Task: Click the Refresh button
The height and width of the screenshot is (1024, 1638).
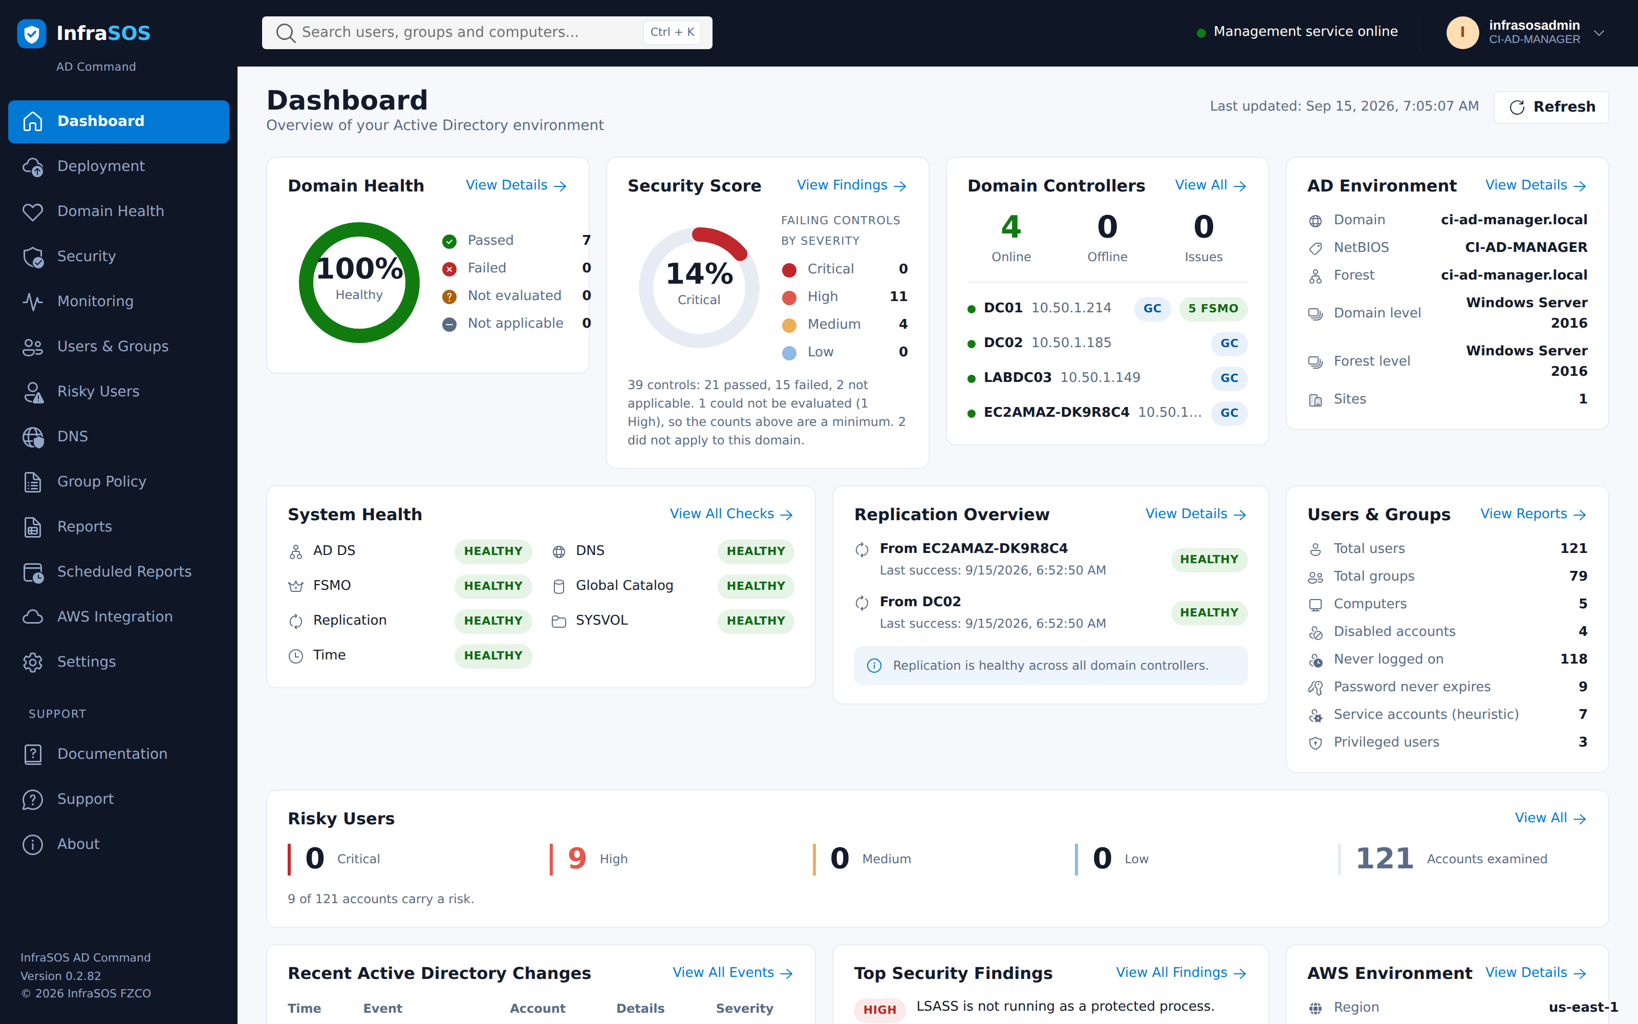Action: [1550, 107]
